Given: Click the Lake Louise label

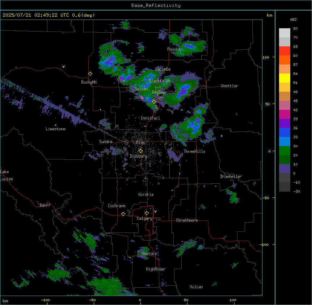Looking at the screenshot, I should click(7, 175).
